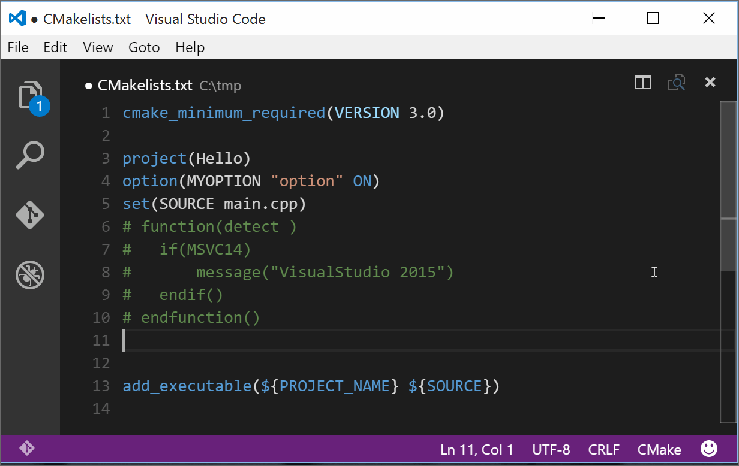
Task: Open the File menu
Action: click(18, 47)
